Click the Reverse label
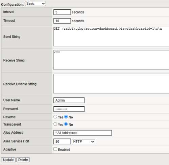 [9, 117]
